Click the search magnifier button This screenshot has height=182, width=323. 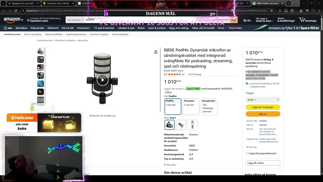point(234,19)
